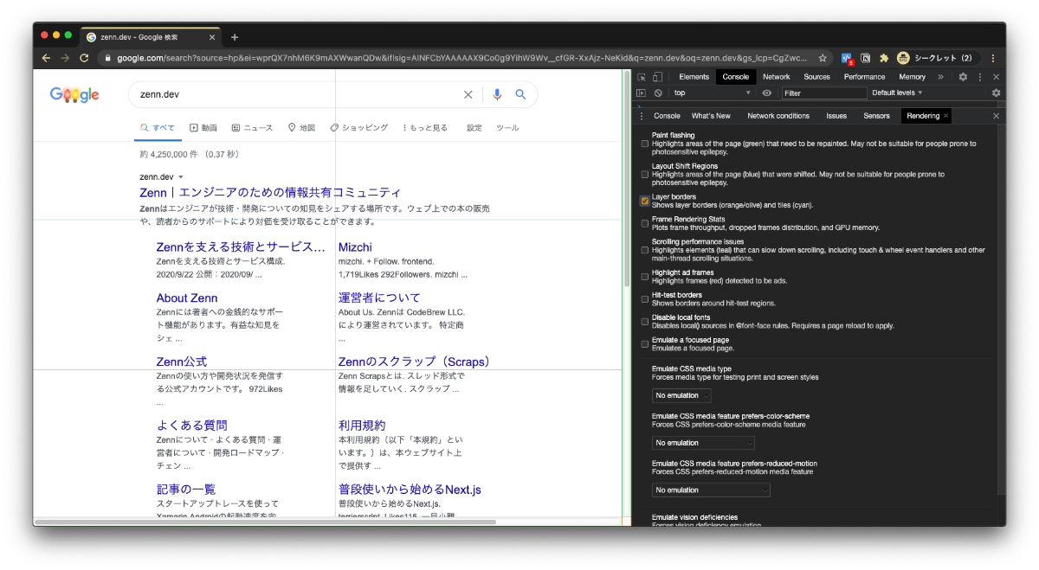Open the Extensions puzzle piece menu
1039x570 pixels.
(884, 58)
